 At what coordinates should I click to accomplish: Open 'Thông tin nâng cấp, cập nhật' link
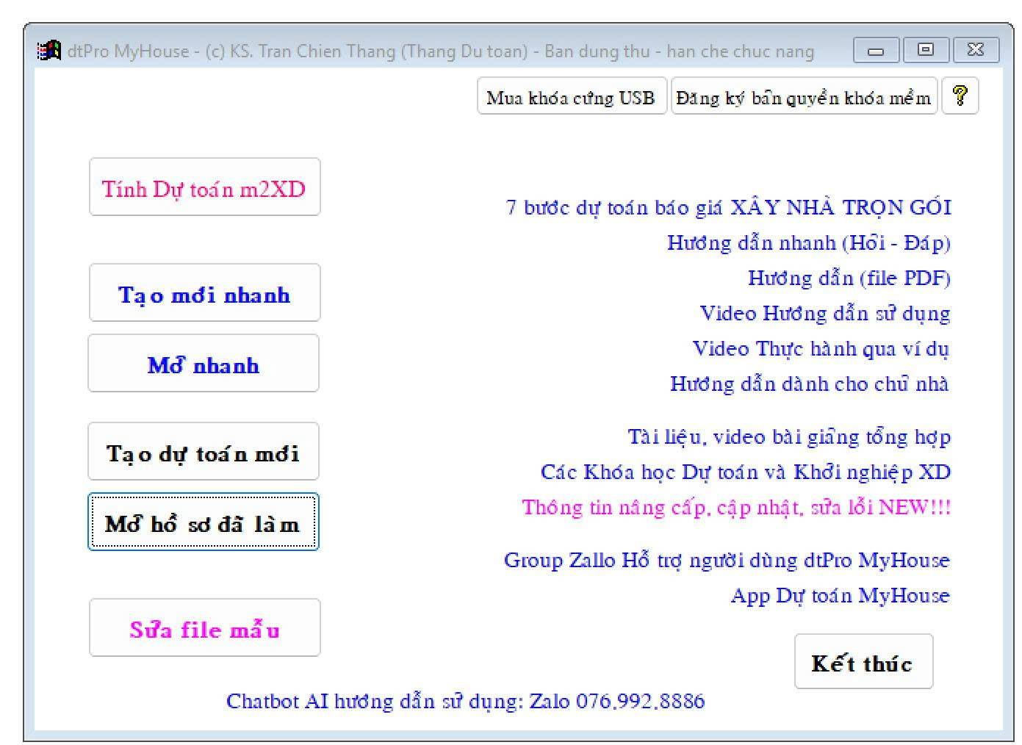tap(736, 507)
